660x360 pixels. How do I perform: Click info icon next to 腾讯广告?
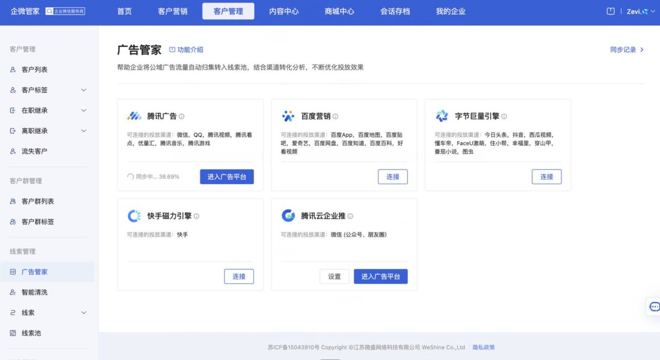[182, 116]
